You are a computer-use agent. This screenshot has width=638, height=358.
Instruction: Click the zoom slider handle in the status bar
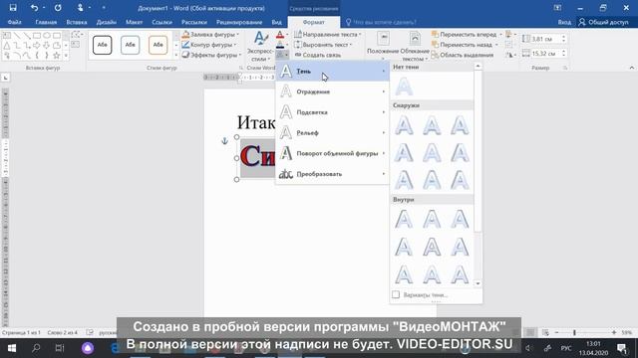click(x=574, y=332)
